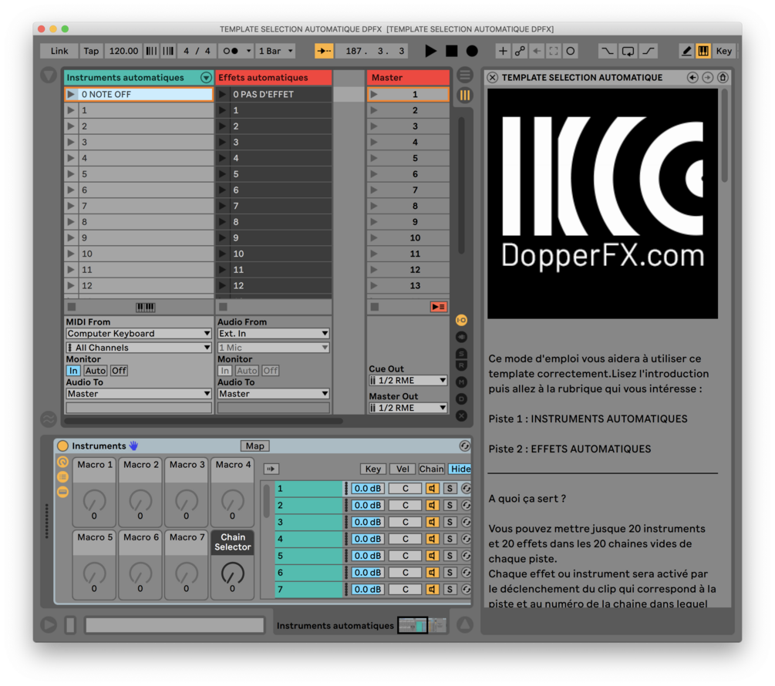This screenshot has width=775, height=686.
Task: Set Instruments track Monitor to In
Action: [x=73, y=371]
